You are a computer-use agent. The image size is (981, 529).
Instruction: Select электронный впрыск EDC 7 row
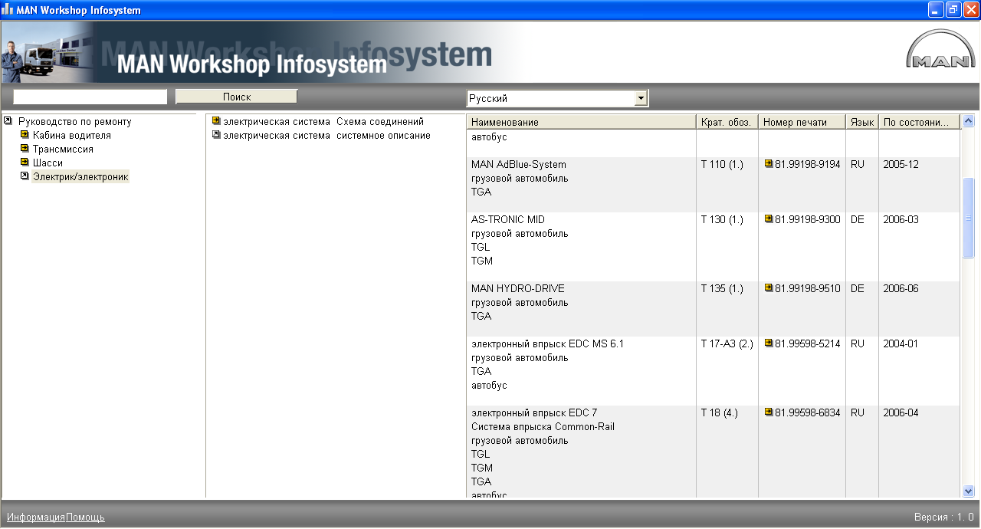click(x=533, y=412)
